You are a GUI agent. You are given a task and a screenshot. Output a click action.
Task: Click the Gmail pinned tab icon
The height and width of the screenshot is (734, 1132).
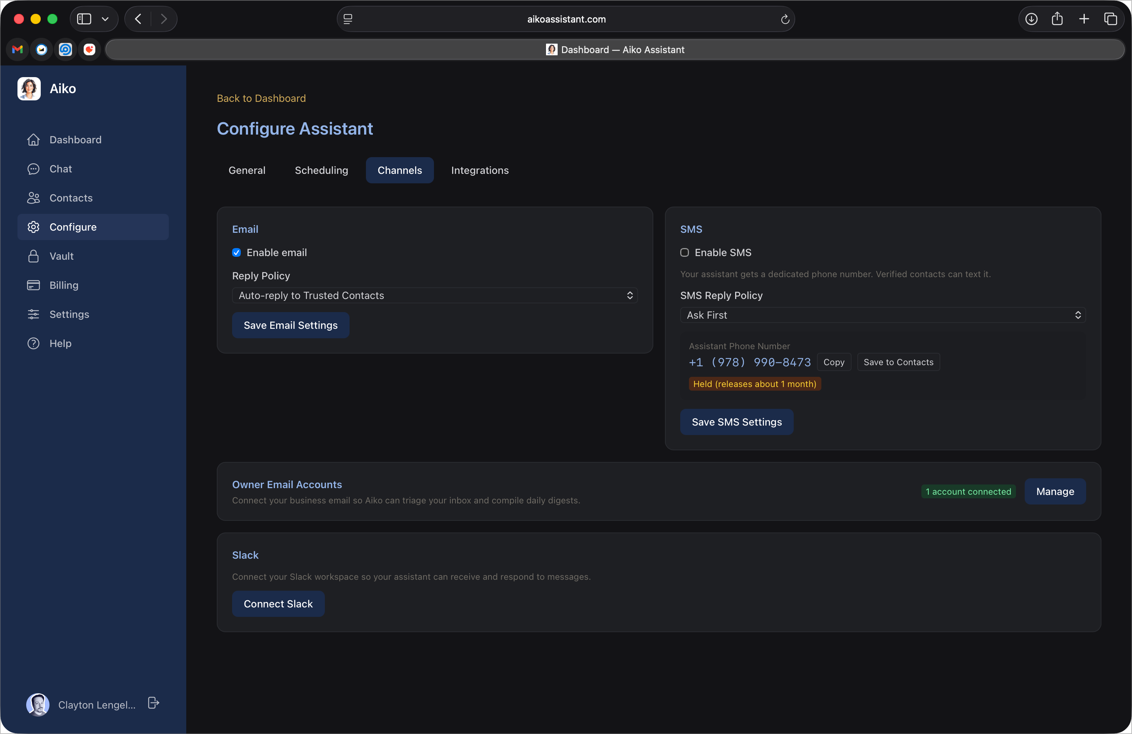tap(17, 49)
